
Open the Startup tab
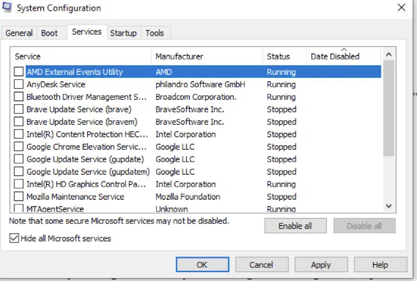click(x=123, y=33)
